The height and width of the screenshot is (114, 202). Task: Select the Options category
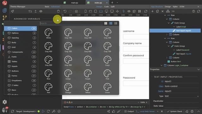(21, 33)
